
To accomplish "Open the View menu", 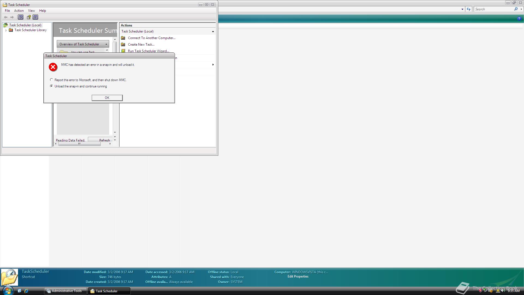I will [31, 11].
